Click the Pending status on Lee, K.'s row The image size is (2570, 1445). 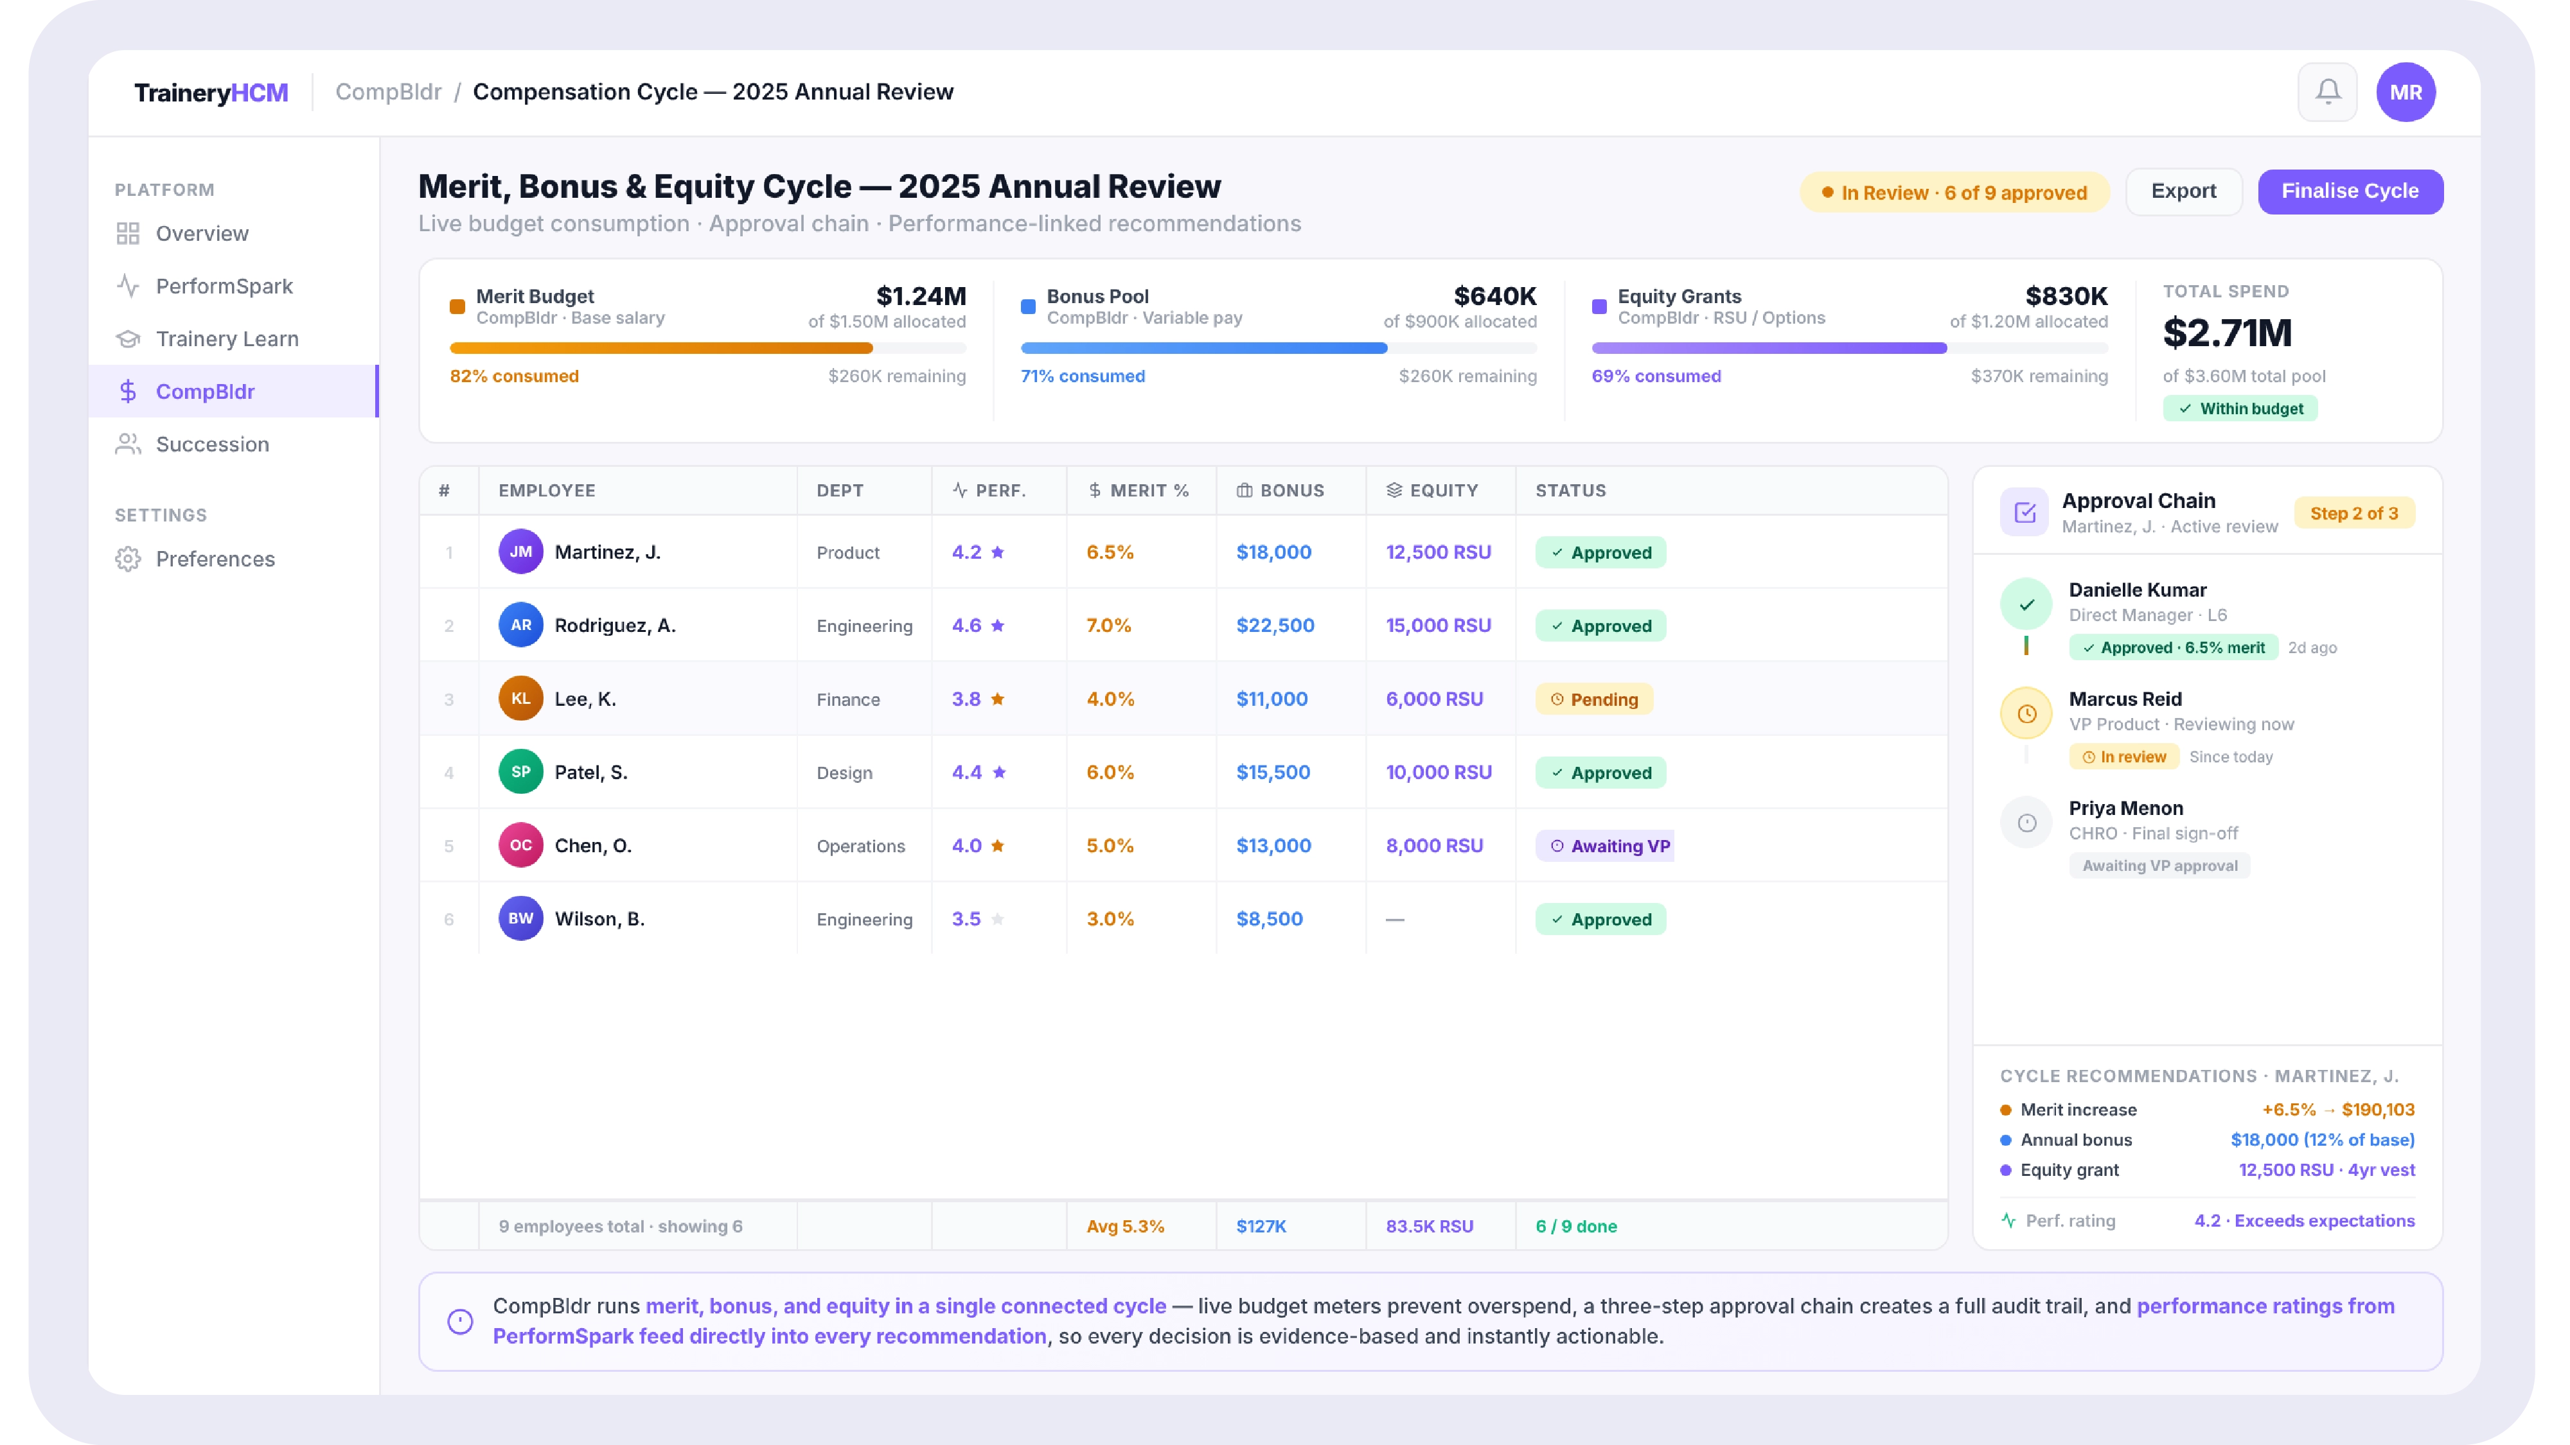[x=1593, y=699]
